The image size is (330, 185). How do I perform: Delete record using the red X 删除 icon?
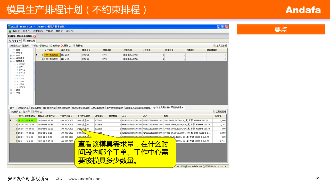pos(62,46)
